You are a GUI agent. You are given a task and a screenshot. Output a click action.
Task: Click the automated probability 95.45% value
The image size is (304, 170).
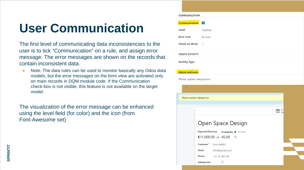[x=242, y=132]
